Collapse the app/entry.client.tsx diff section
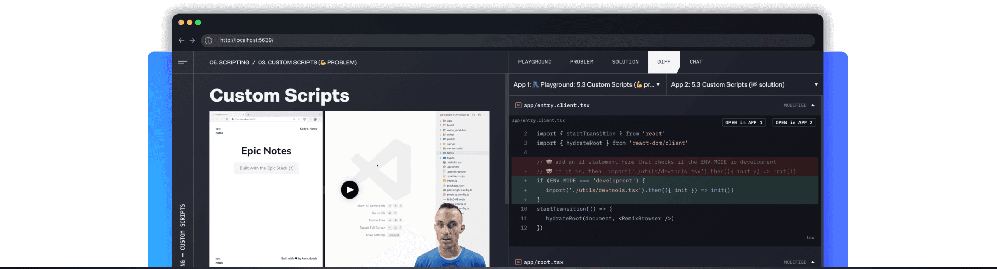Image resolution: width=997 pixels, height=269 pixels. coord(812,105)
